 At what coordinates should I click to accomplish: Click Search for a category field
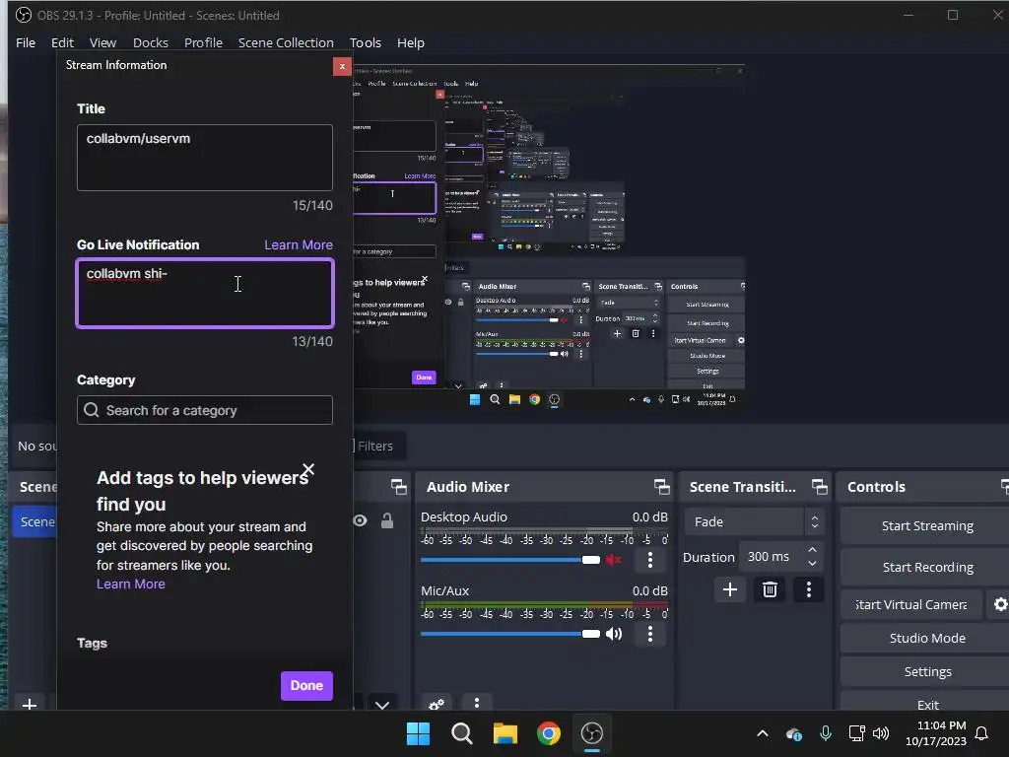(205, 410)
